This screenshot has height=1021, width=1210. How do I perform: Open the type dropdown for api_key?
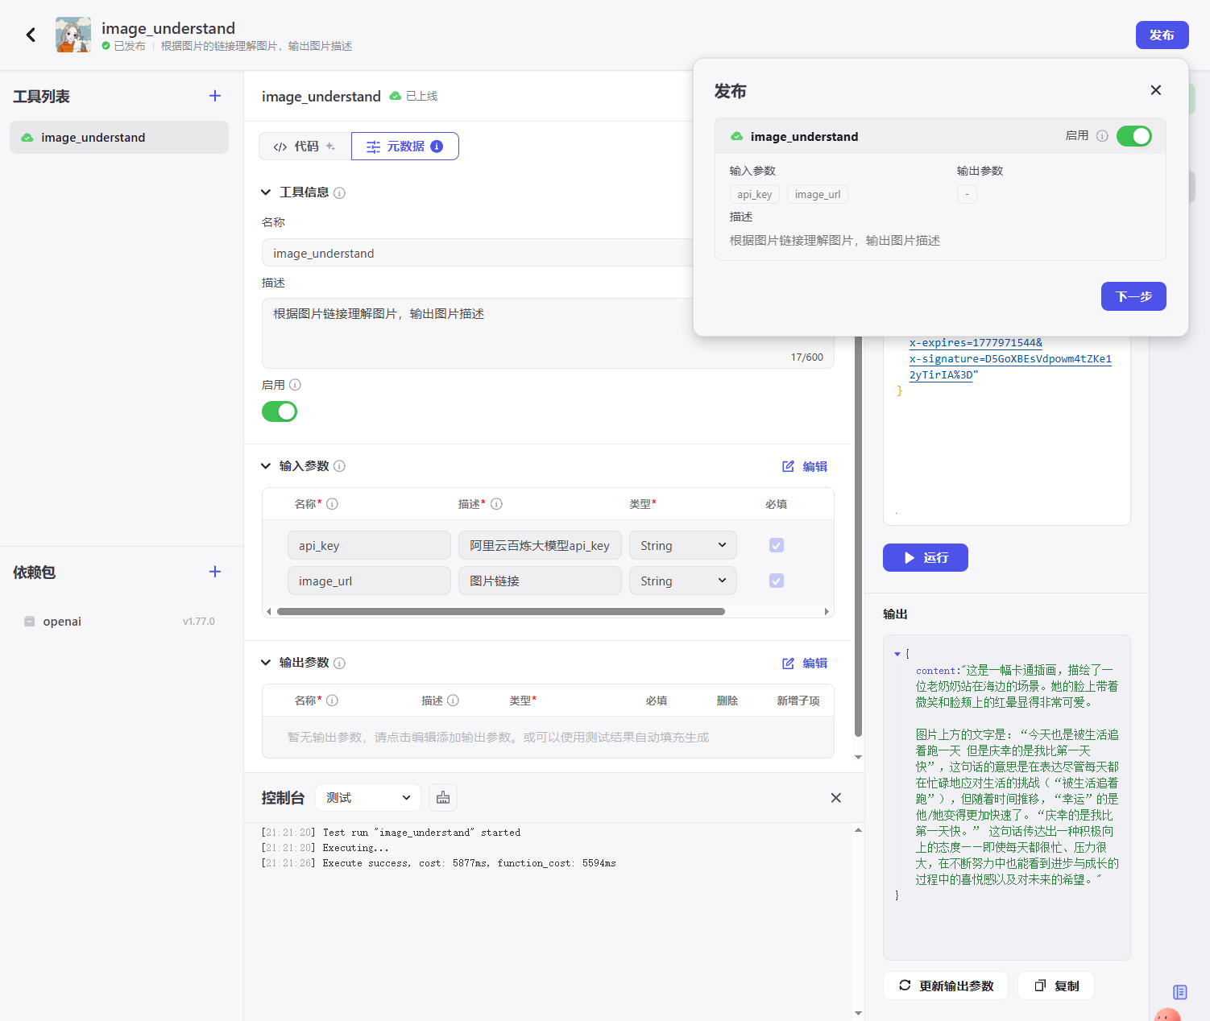click(683, 545)
